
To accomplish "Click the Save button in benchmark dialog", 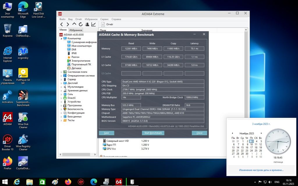I will [107, 133].
